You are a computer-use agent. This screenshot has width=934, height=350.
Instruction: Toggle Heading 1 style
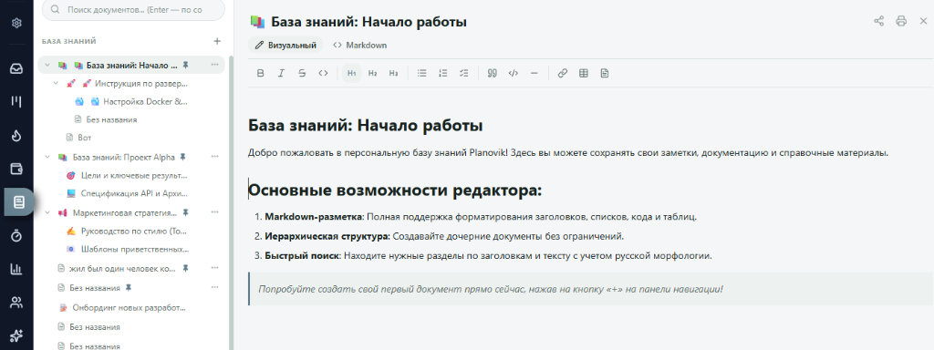pos(351,73)
